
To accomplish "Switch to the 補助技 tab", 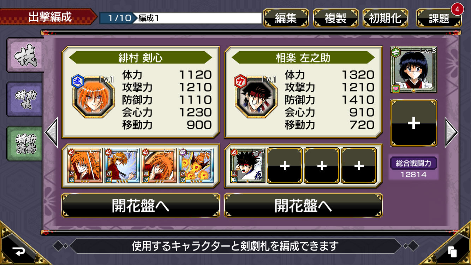I will point(25,100).
